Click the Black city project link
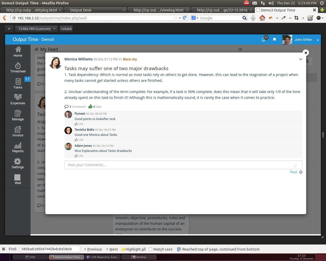326x261 pixels. pos(130,59)
